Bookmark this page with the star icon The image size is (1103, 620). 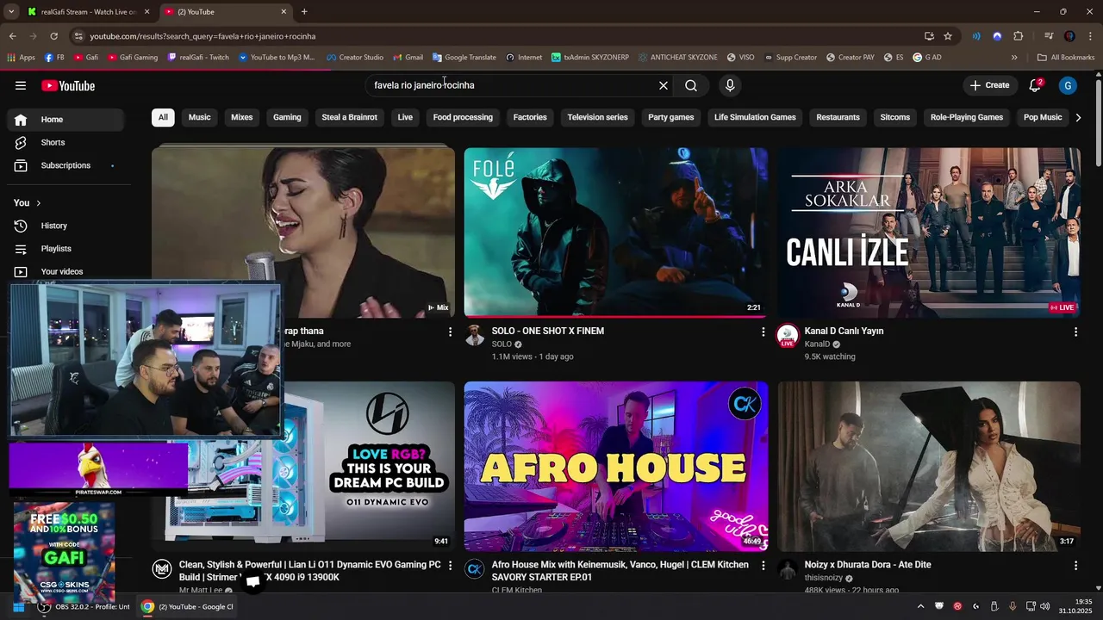[x=948, y=36]
